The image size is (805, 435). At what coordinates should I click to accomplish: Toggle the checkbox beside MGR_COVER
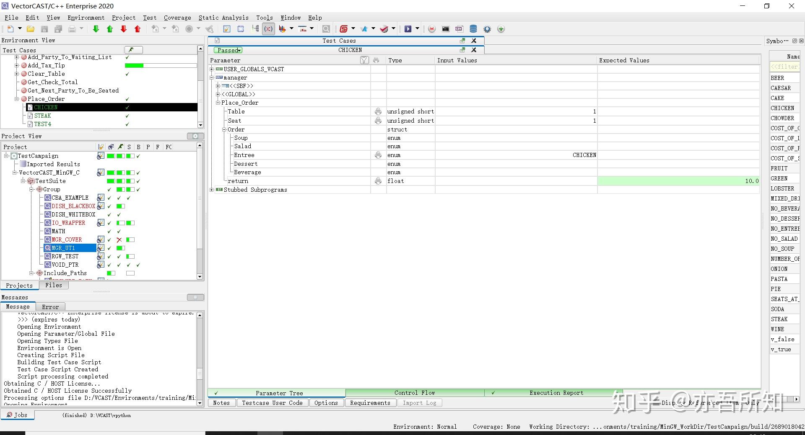click(x=101, y=239)
